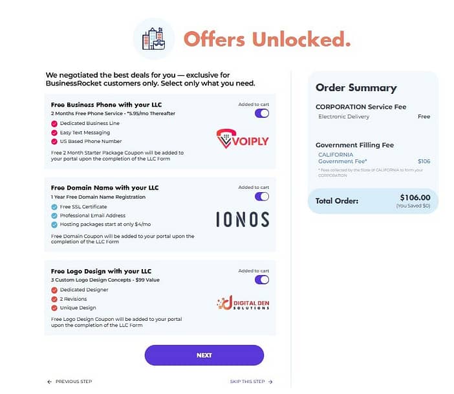454x394 pixels.
Task: Toggle off the Free Logo Design offer
Action: coord(262,279)
